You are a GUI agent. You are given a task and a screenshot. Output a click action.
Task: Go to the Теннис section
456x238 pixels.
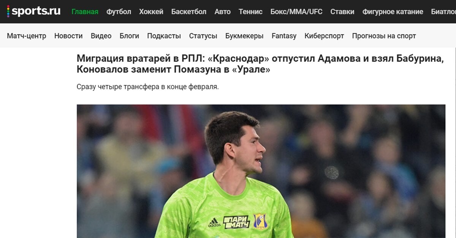click(x=250, y=12)
